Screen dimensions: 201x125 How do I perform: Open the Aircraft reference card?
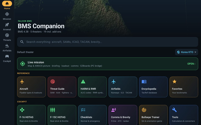click(x=31, y=87)
